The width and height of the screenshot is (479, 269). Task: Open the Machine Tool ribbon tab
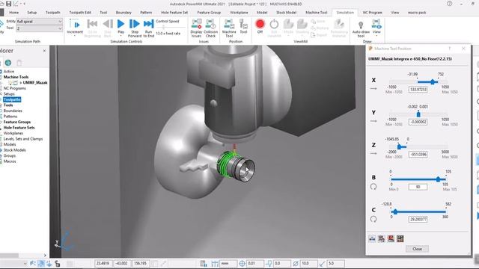316,13
